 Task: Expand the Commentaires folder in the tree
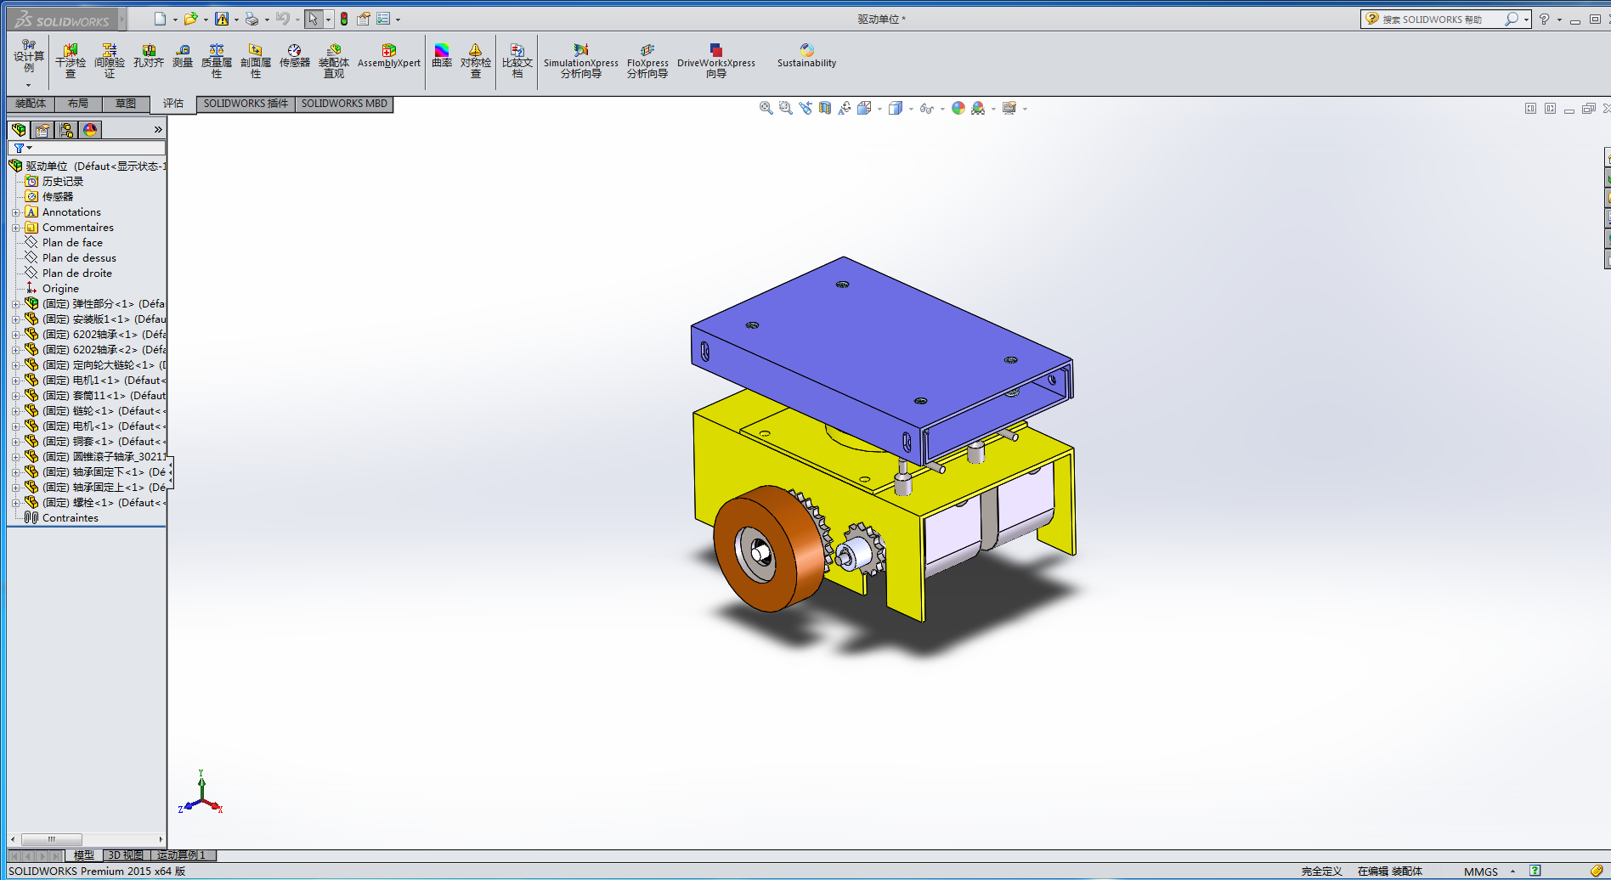pyautogui.click(x=18, y=227)
